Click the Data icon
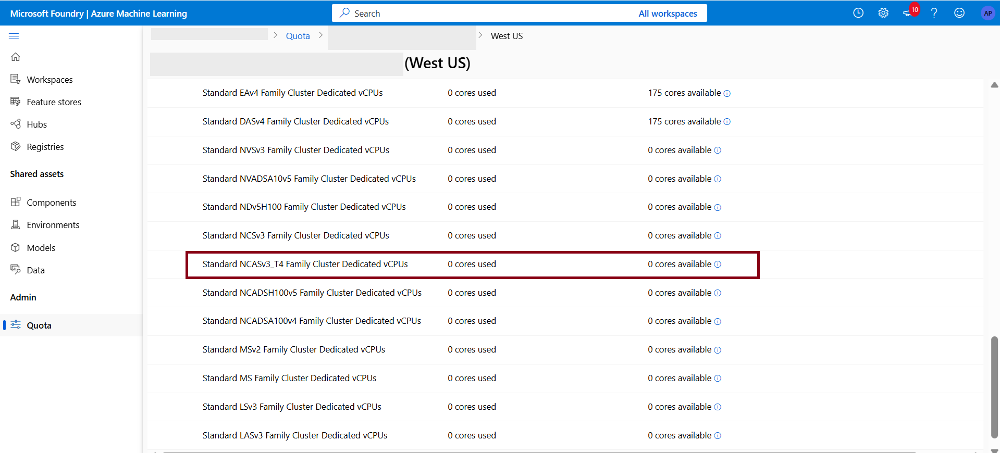 (x=16, y=270)
